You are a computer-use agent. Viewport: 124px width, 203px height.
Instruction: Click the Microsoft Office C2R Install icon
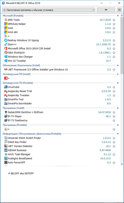pyautogui.click(x=6, y=48)
